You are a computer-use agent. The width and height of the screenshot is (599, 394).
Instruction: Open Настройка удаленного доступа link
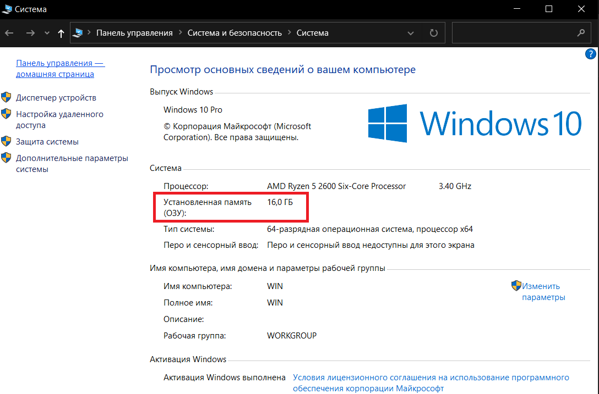pyautogui.click(x=59, y=119)
